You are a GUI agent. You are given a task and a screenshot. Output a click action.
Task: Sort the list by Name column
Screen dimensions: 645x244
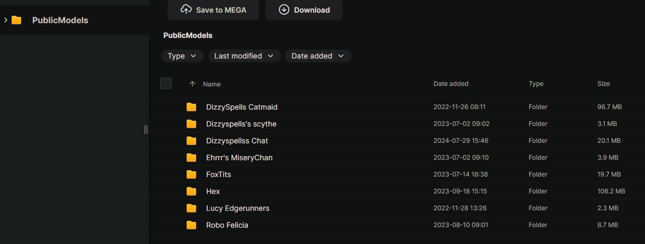pyautogui.click(x=211, y=84)
